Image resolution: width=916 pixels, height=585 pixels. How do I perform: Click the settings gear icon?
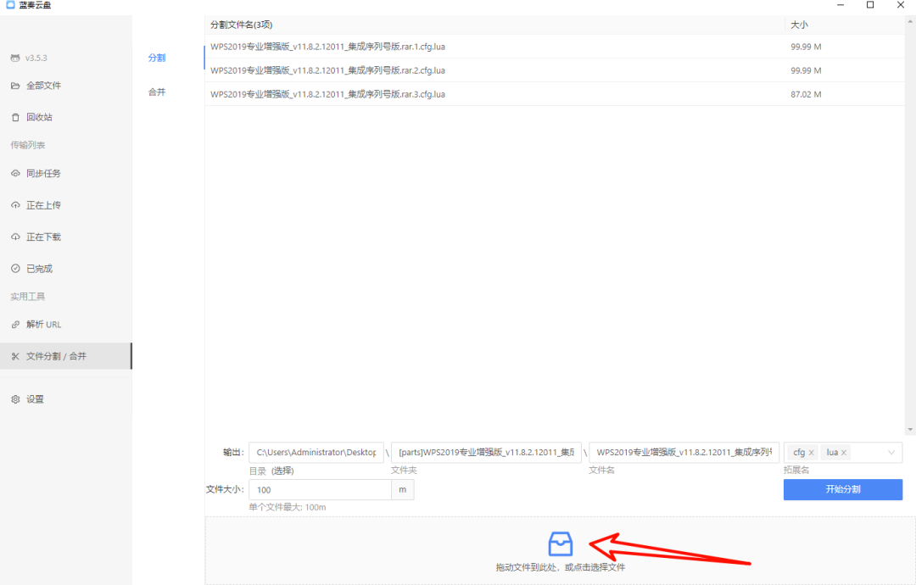[15, 399]
